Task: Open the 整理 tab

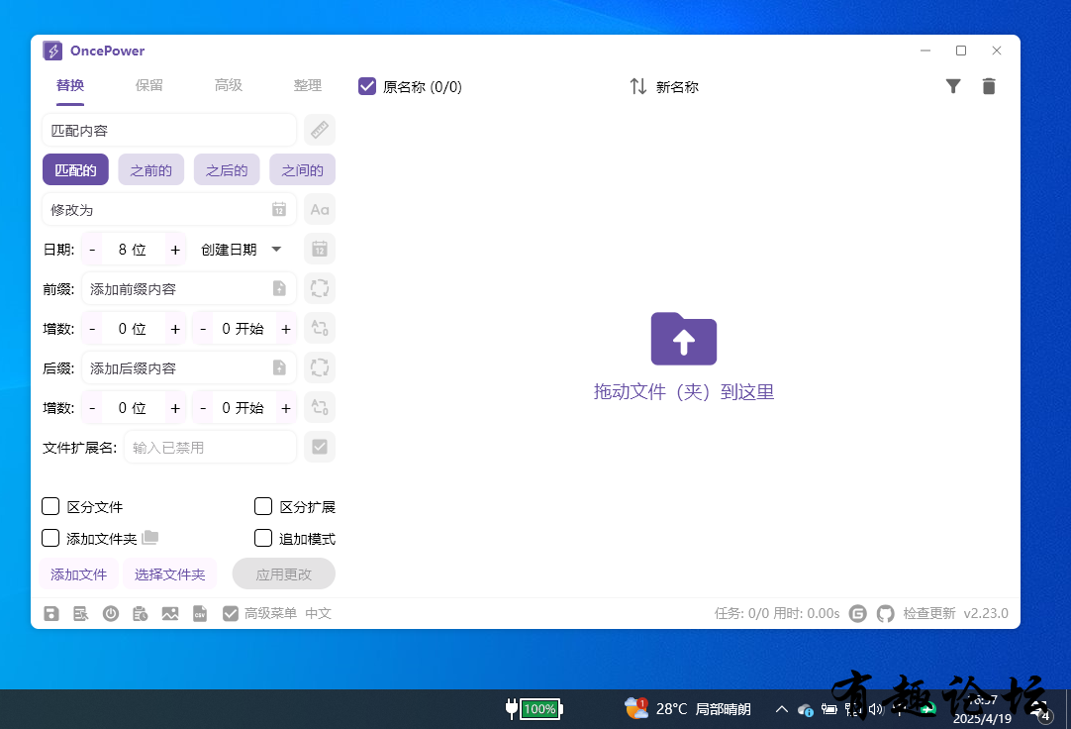Action: coord(308,85)
